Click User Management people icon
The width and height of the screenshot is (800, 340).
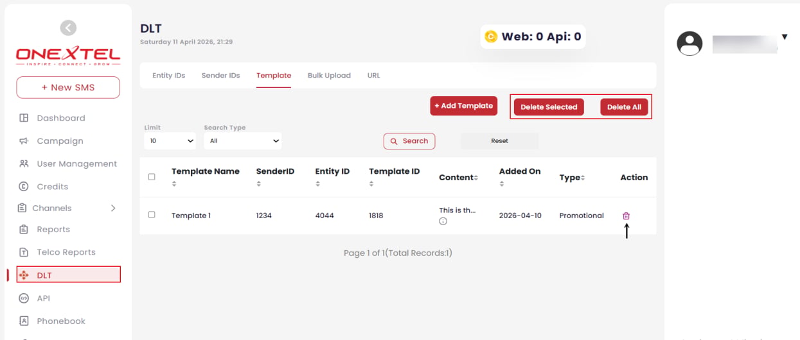click(24, 164)
